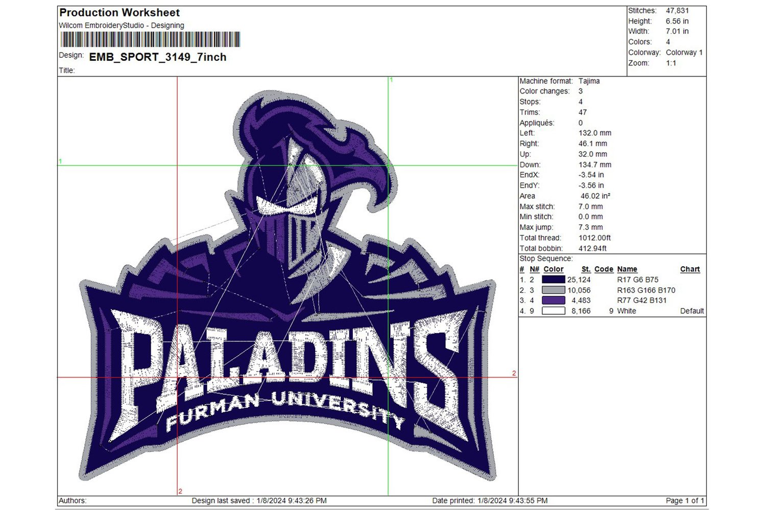
Task: Click the Left value "132.0 mm"
Action: [595, 133]
